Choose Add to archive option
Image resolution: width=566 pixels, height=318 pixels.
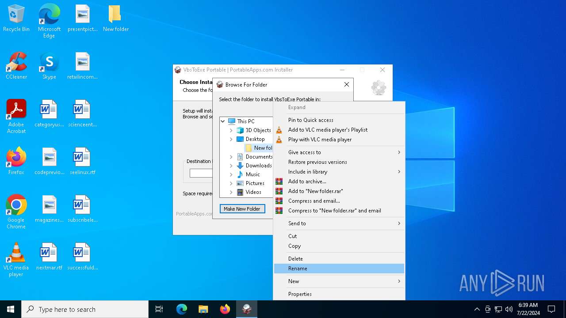click(339, 182)
